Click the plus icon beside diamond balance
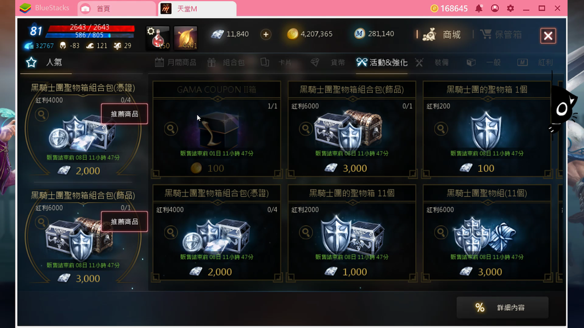Image resolution: width=584 pixels, height=328 pixels. tap(266, 35)
